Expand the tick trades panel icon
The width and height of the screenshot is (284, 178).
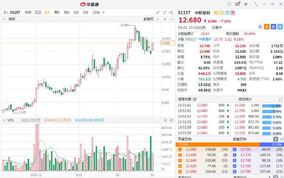281,99
